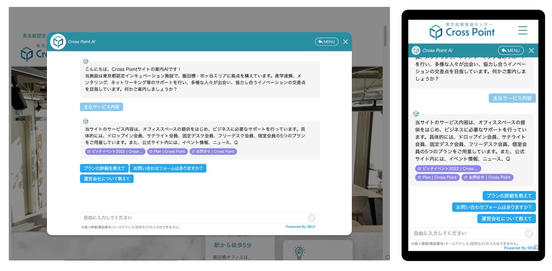This screenshot has width=552, height=271.
Task: Select the 主なサービス内容 chip in mobile chat
Action: coord(512,98)
